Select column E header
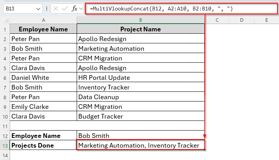 click(x=267, y=20)
